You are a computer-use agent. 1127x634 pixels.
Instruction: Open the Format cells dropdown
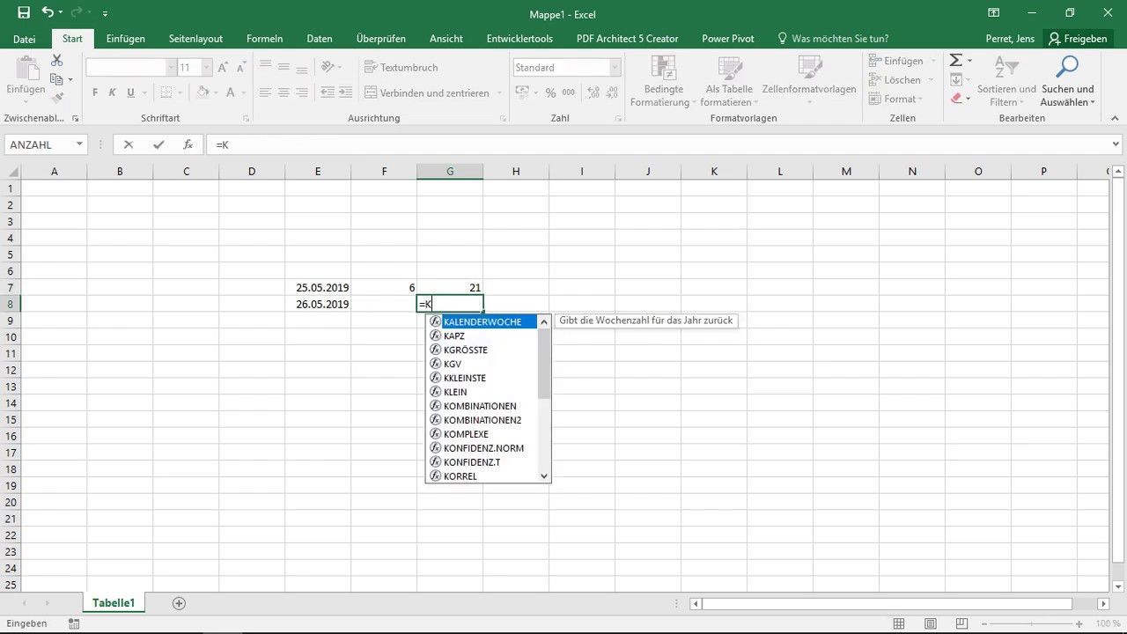click(x=901, y=99)
